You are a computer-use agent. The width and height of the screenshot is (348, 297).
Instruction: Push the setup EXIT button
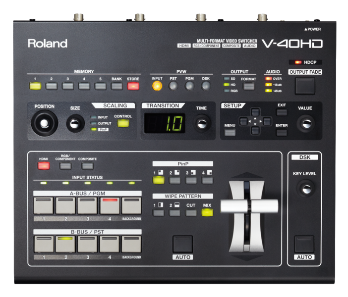pos(282,112)
